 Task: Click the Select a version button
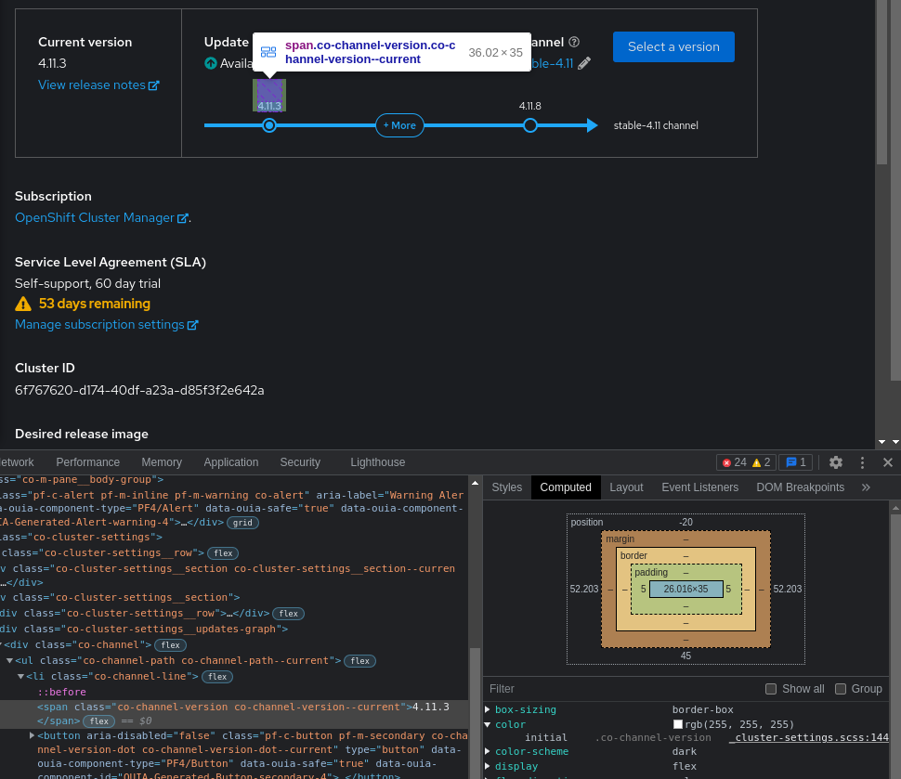click(673, 46)
